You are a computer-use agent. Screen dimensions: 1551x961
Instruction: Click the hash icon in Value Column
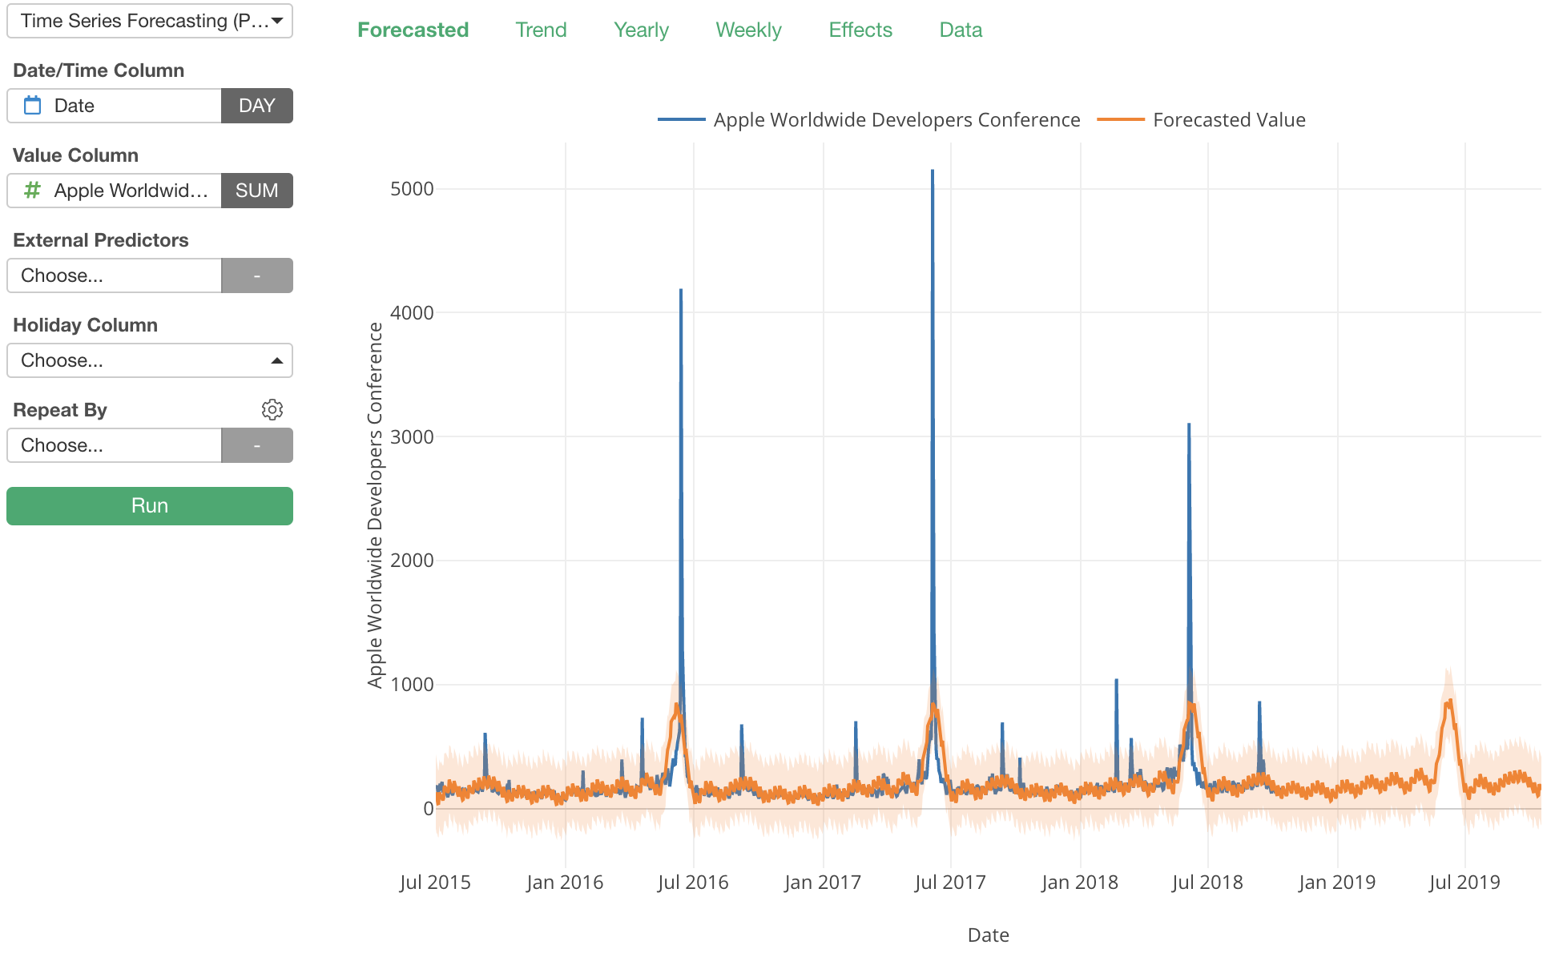[32, 191]
